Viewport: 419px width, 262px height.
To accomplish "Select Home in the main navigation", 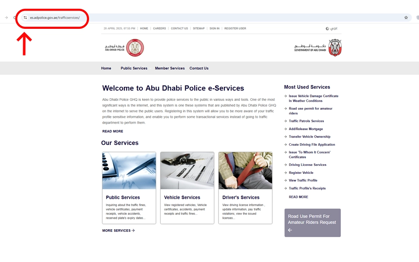I will tap(106, 68).
